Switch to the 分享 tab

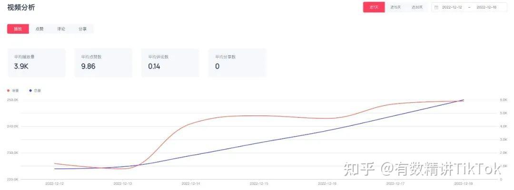pos(82,29)
